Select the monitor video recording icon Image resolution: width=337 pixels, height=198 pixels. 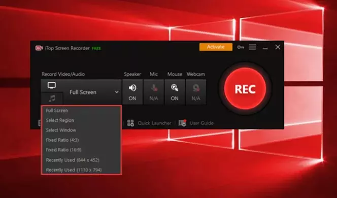point(52,86)
